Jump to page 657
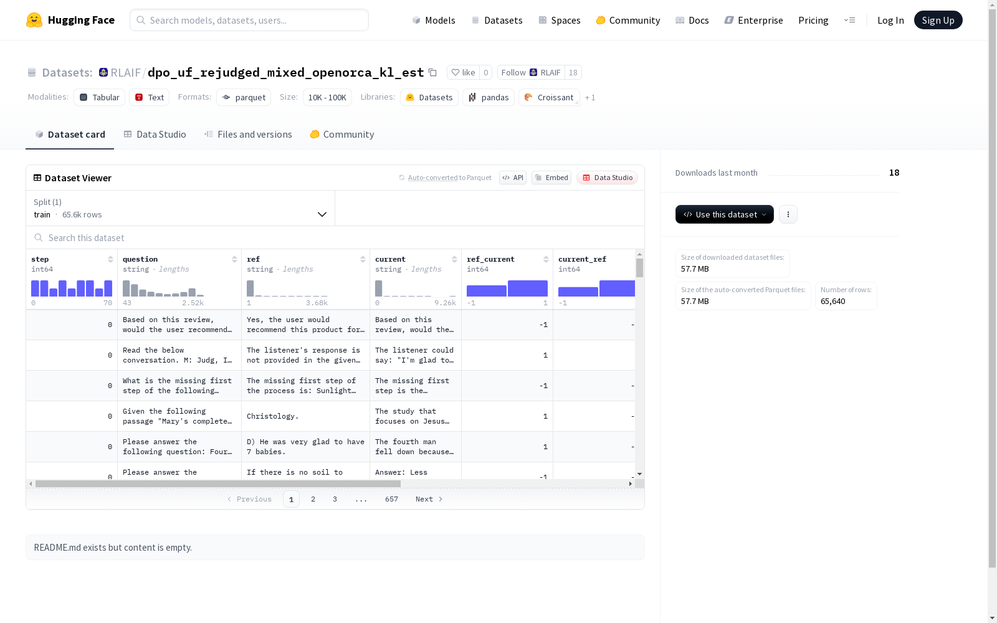The image size is (997, 623). coord(391,499)
